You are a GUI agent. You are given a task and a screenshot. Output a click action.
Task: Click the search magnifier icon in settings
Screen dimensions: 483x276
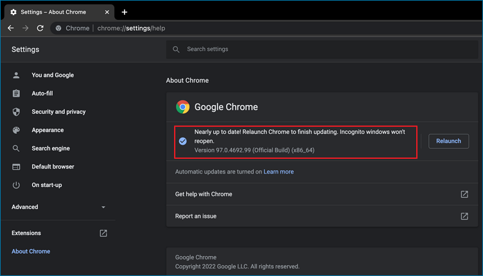pos(177,49)
